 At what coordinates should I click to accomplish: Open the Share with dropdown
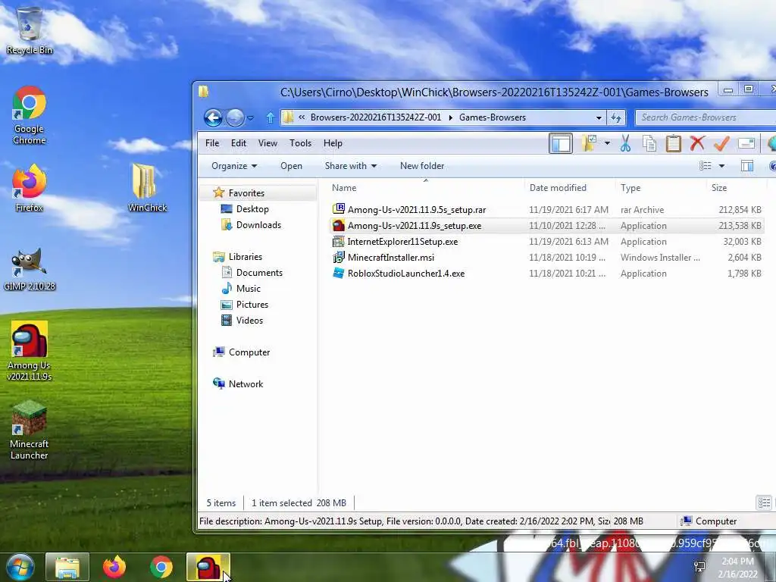[350, 166]
